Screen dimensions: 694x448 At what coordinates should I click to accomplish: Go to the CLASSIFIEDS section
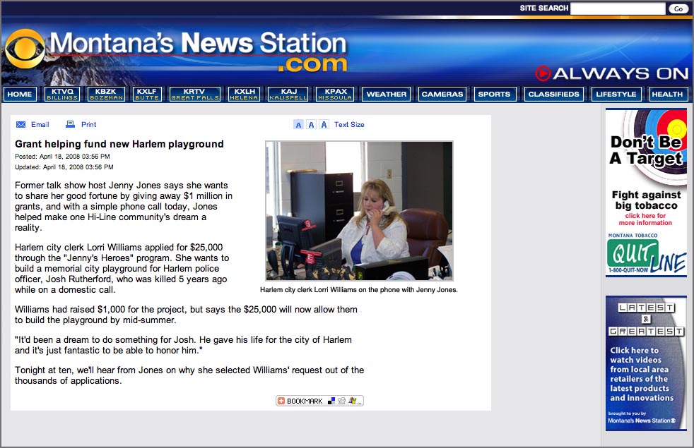coord(553,94)
